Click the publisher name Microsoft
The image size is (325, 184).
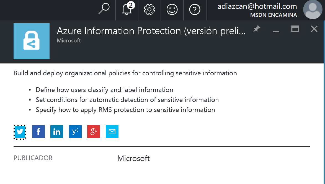pos(133,158)
